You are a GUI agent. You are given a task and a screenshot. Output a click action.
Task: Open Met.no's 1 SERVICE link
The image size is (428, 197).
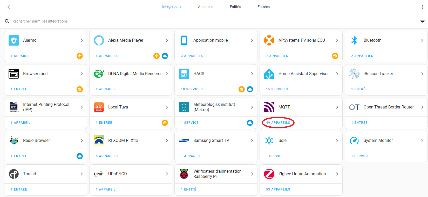pyautogui.click(x=190, y=123)
